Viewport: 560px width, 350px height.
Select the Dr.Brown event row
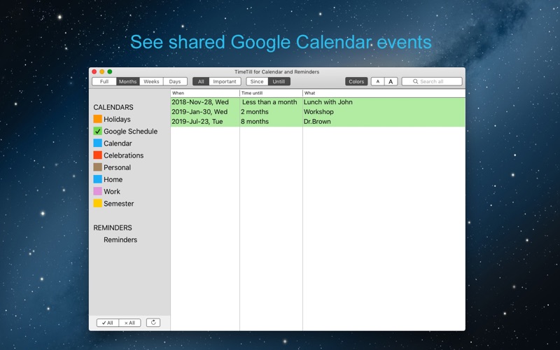318,121
